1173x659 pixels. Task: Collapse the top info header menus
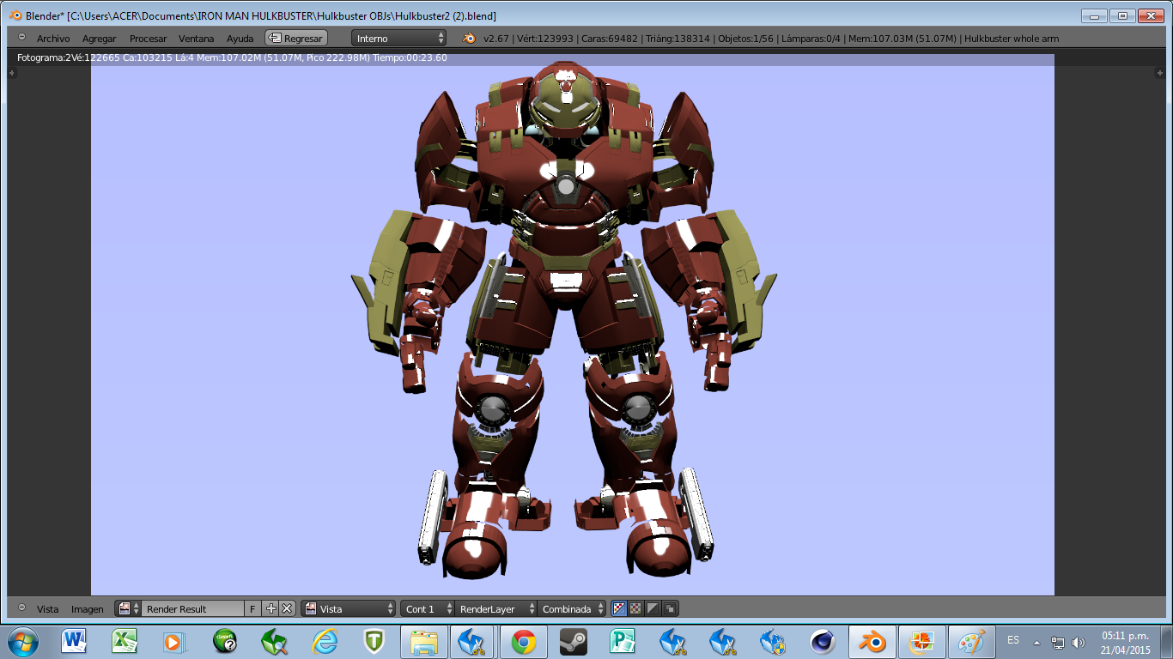[x=21, y=38]
